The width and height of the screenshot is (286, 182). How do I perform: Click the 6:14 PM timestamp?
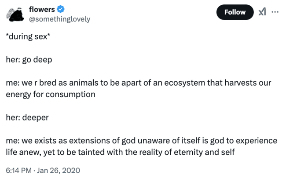18,170
